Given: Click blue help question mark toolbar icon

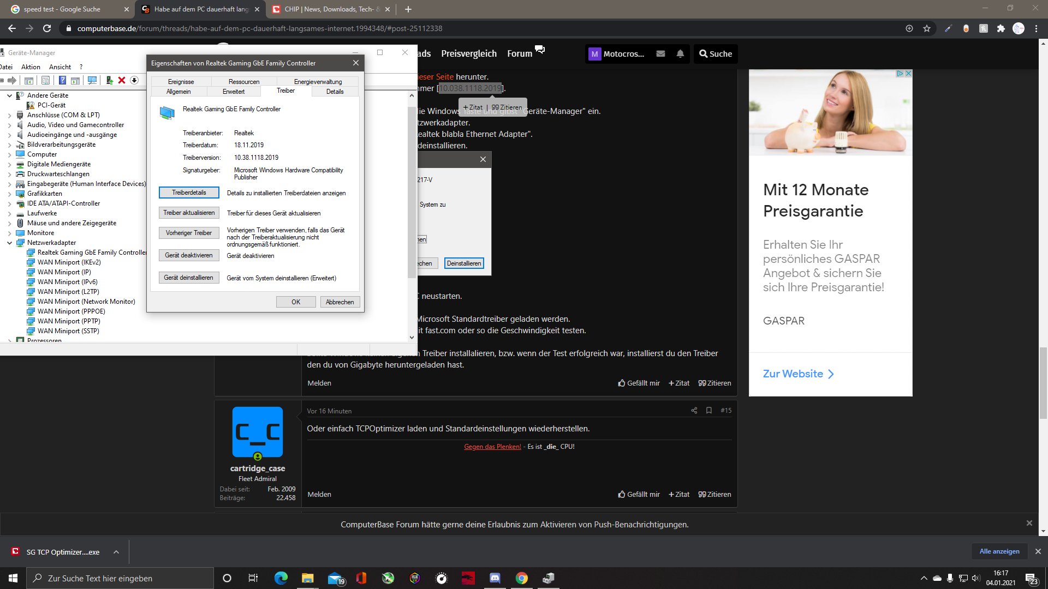Looking at the screenshot, I should [62, 80].
